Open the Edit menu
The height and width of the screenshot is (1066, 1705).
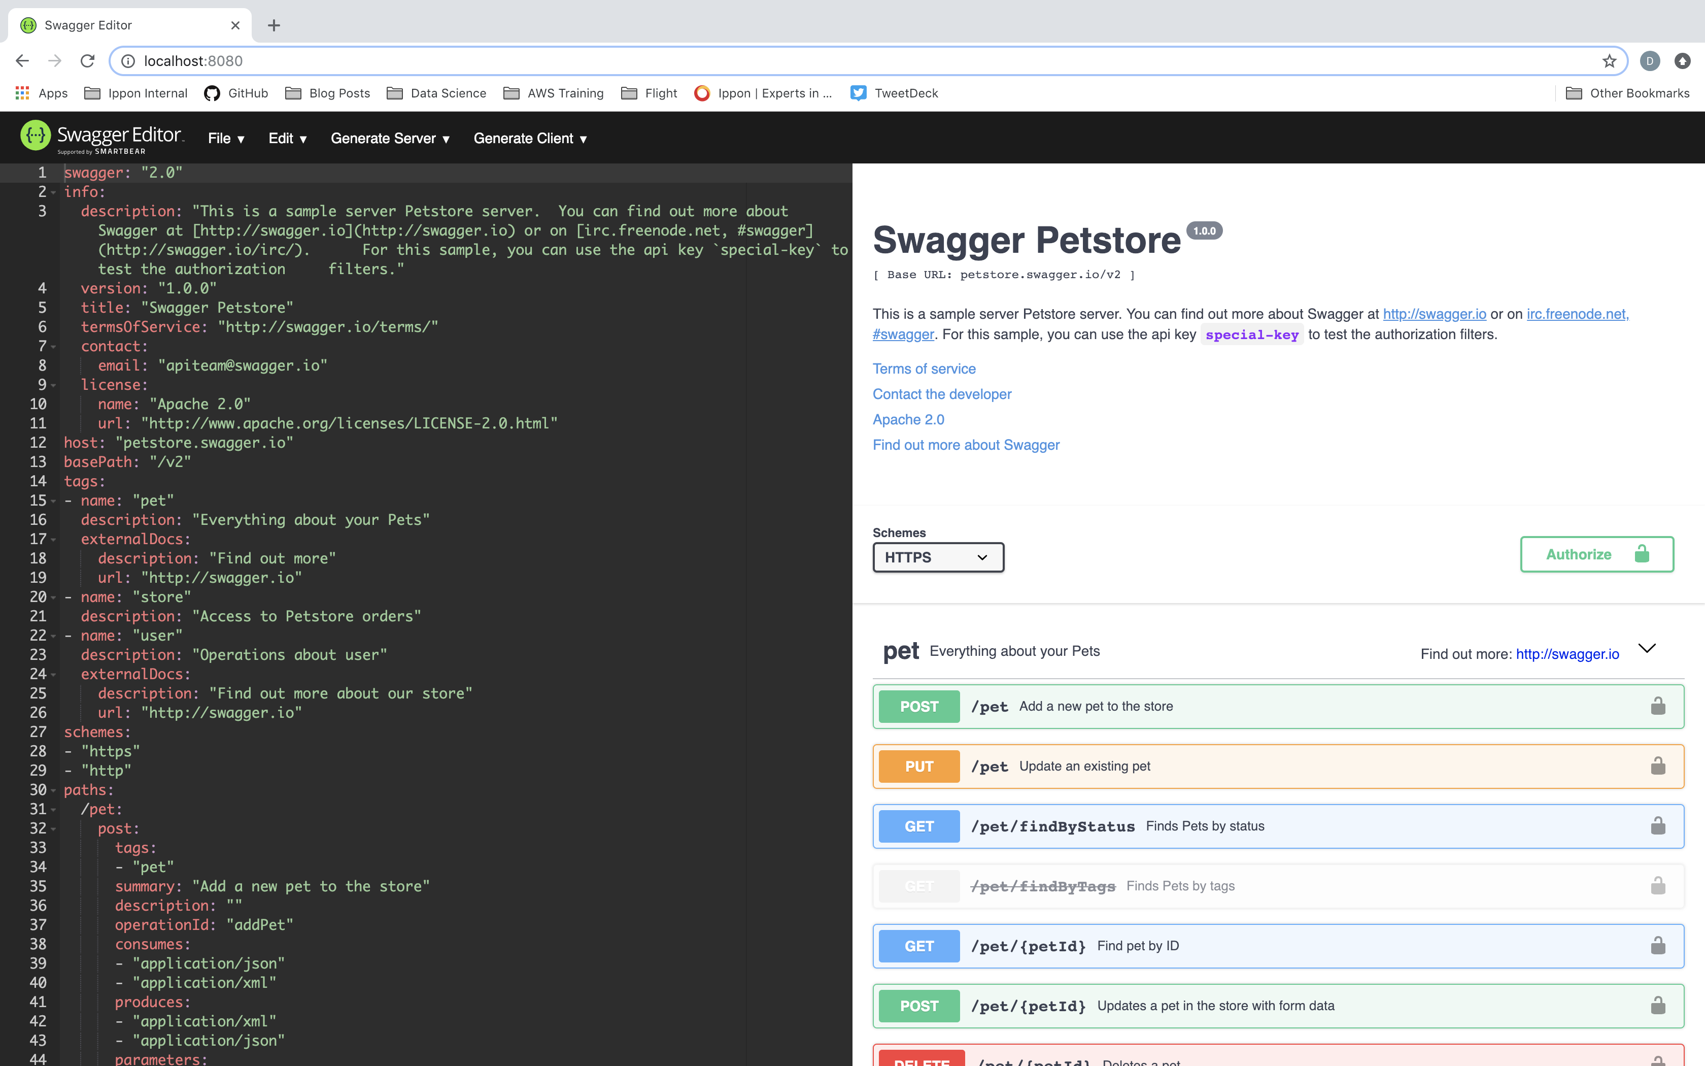pos(287,139)
